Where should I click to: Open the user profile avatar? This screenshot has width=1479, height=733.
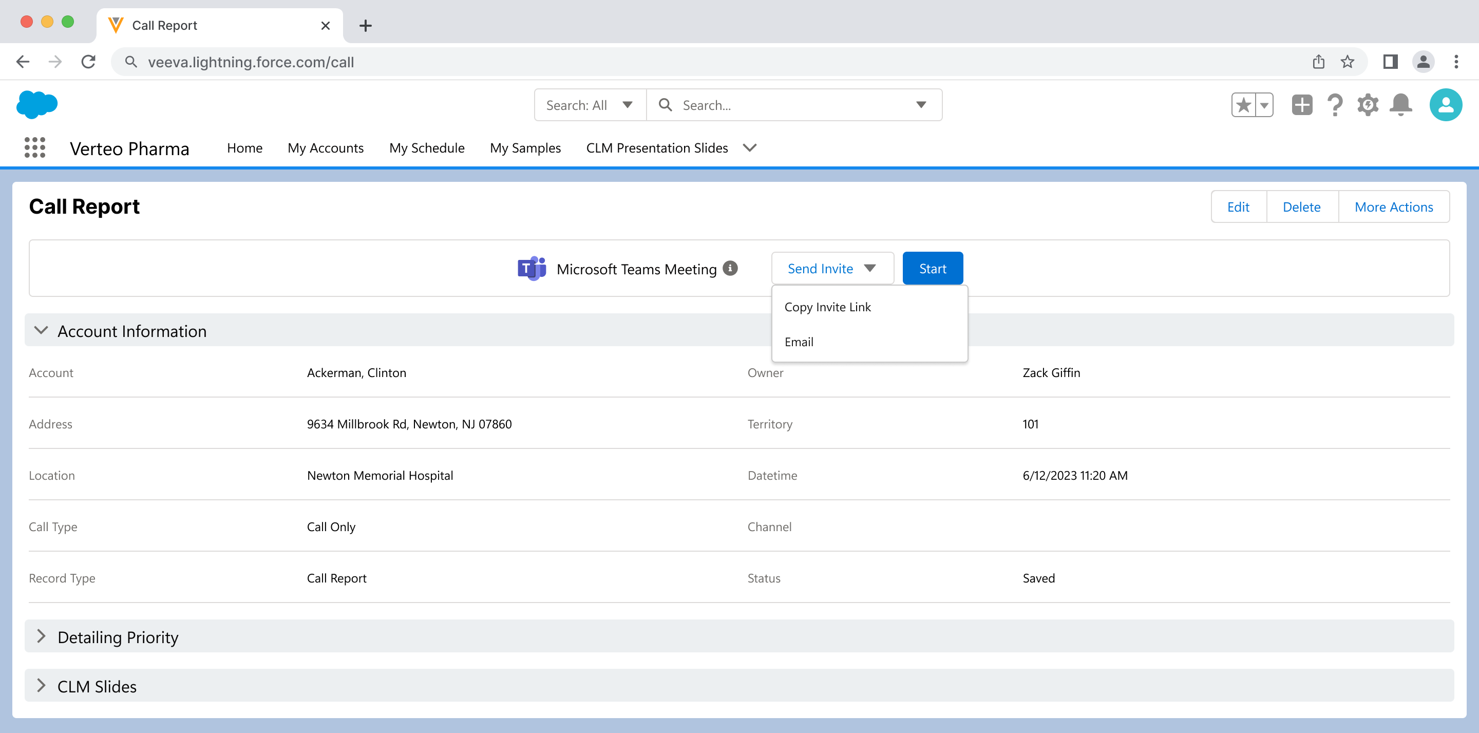pos(1445,105)
